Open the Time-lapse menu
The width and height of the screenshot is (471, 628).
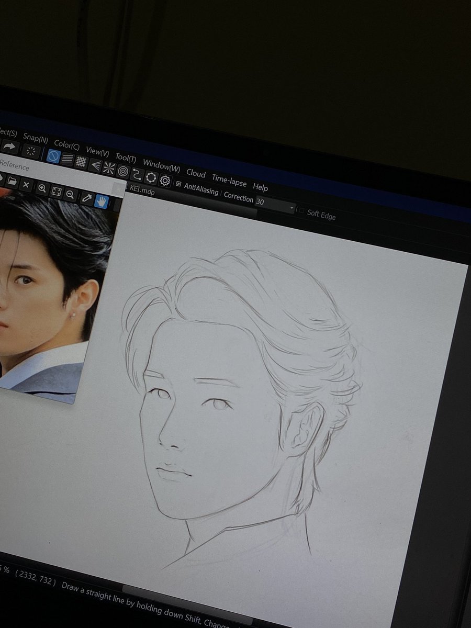click(x=229, y=180)
